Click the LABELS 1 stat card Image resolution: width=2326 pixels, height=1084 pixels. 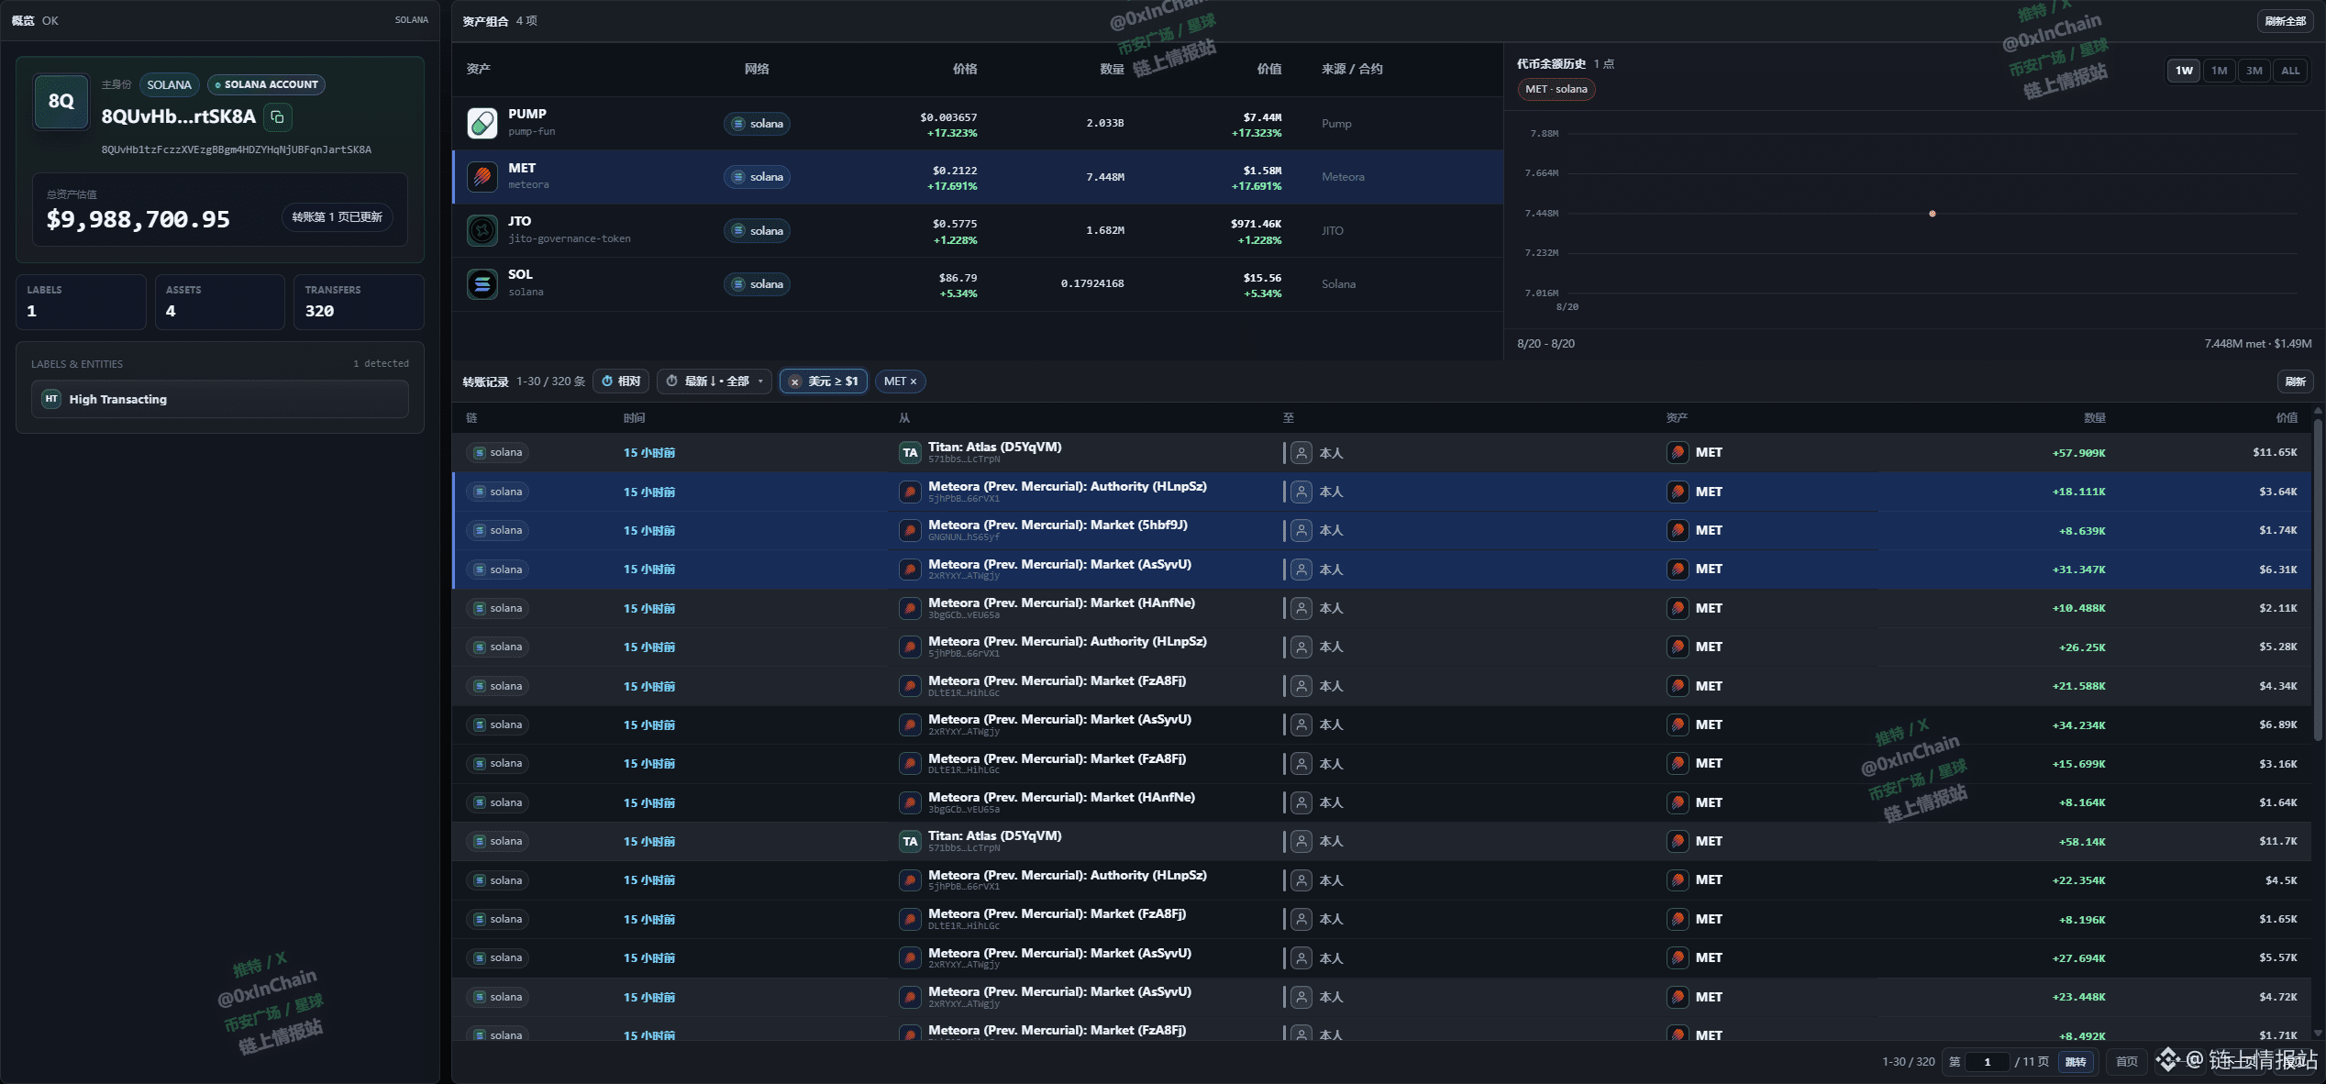click(x=81, y=302)
